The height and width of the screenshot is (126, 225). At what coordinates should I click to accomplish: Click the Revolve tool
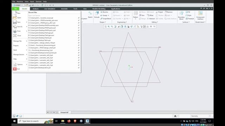point(104,12)
